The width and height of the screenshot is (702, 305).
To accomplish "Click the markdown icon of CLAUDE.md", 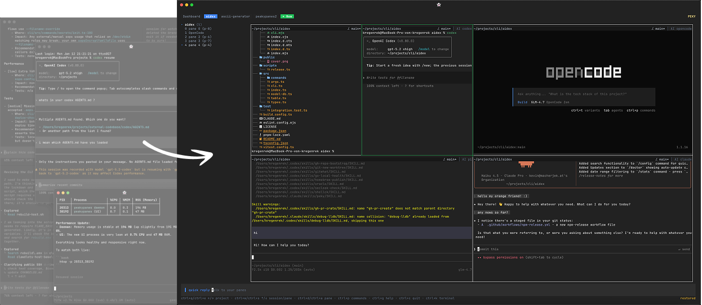I will 261,118.
